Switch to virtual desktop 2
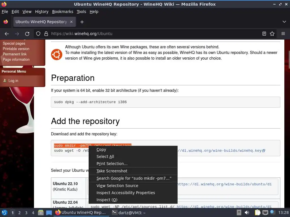 [x=20, y=213]
